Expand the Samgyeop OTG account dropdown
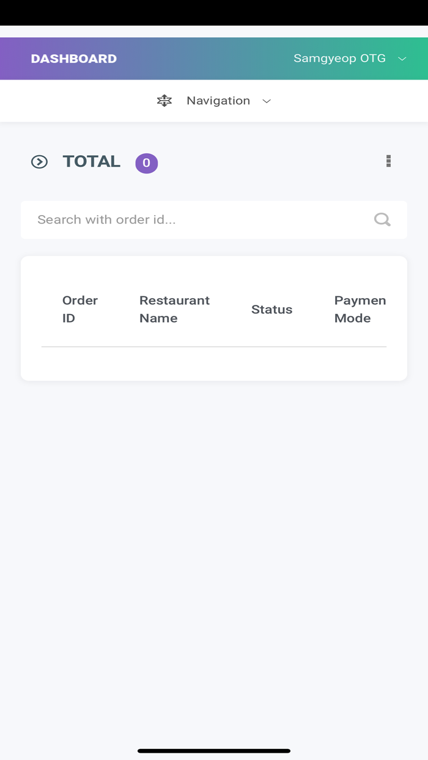428x760 pixels. pos(339,59)
